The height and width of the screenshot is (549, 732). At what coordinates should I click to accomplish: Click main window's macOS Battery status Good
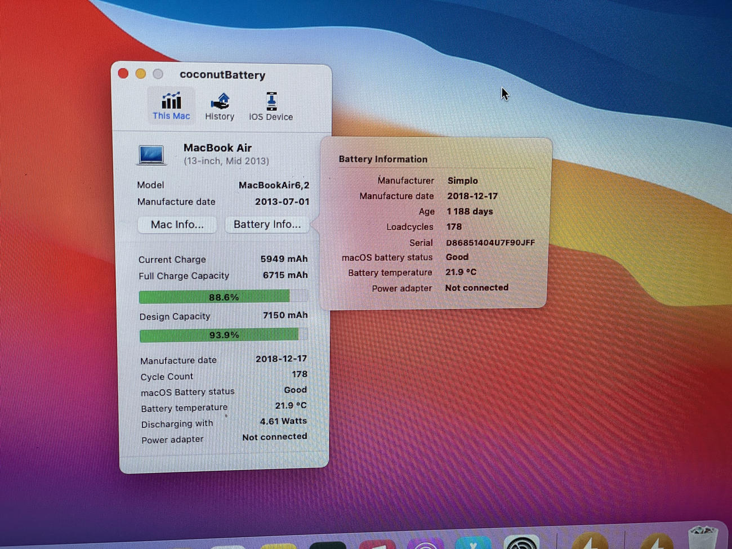[295, 390]
